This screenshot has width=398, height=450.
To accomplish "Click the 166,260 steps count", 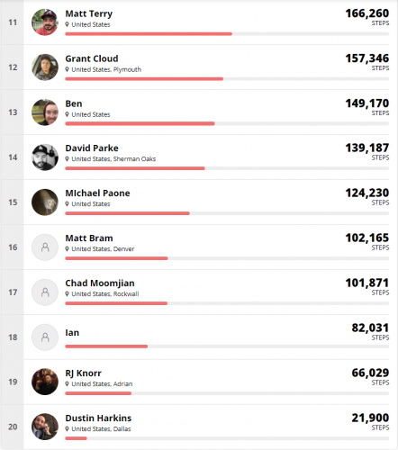I will (367, 13).
